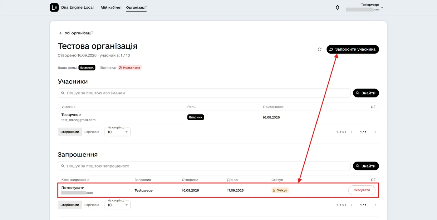Focus the Пошук за поштою запрошеного field

204,166
